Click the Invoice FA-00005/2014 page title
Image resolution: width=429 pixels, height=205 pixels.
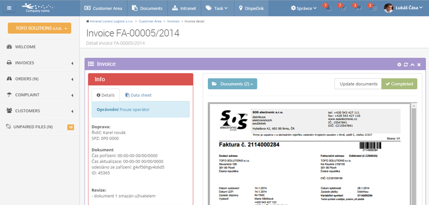132,33
